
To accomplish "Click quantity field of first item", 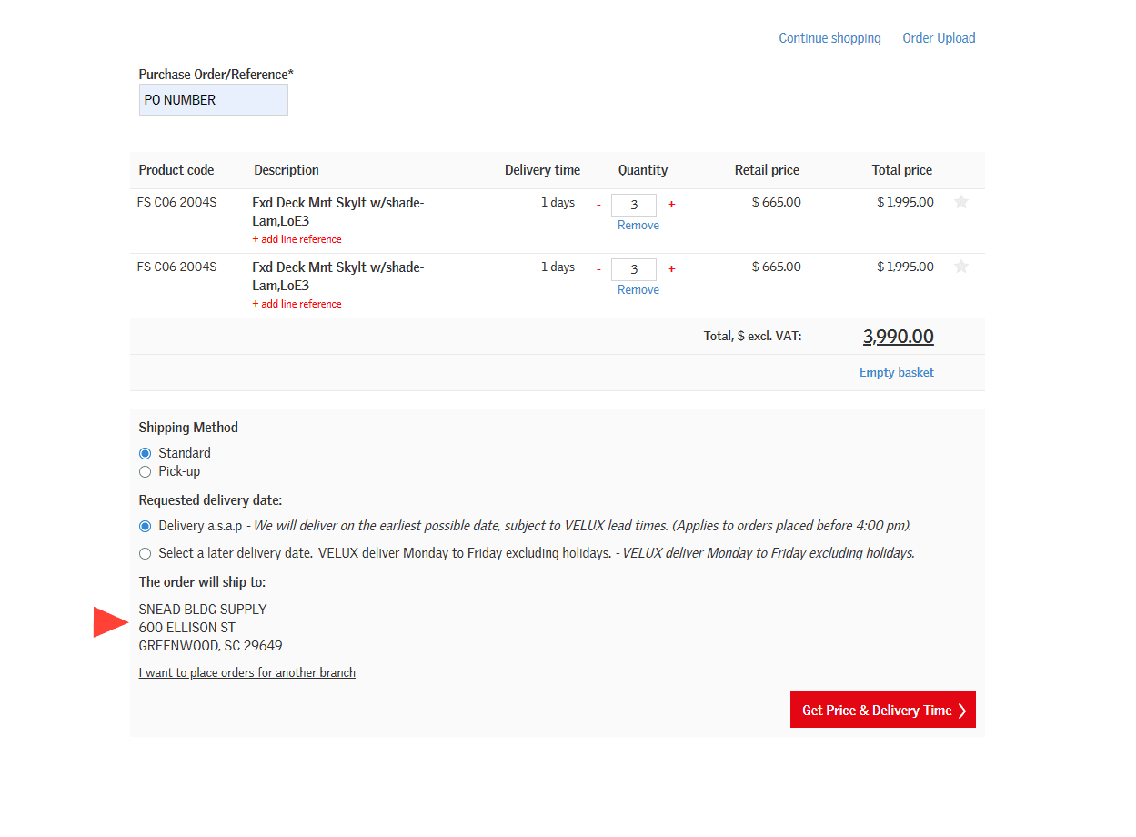I will (x=634, y=205).
